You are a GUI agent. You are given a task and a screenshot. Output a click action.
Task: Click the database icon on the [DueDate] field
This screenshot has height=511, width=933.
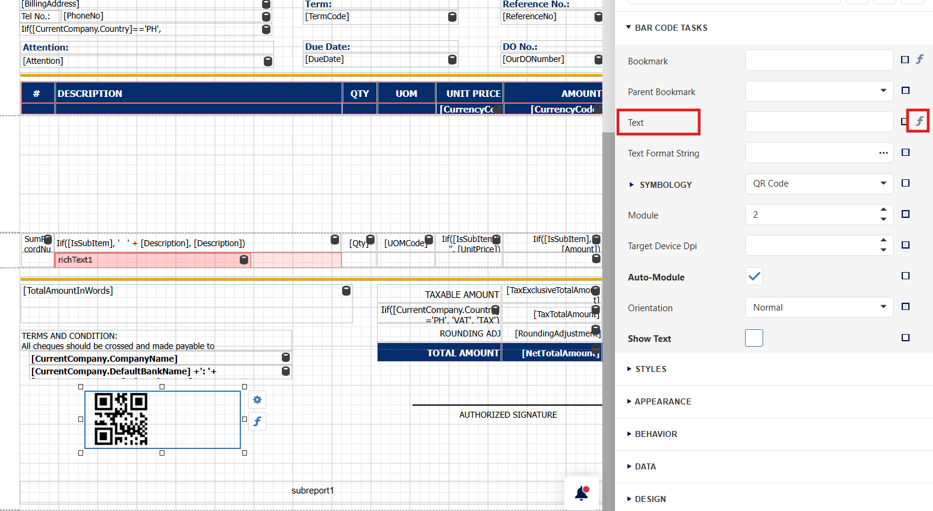pyautogui.click(x=452, y=60)
